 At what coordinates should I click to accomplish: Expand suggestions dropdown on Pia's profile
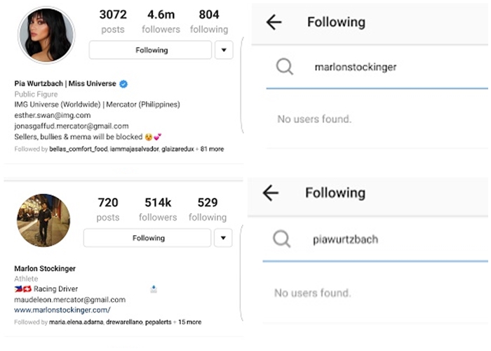223,50
